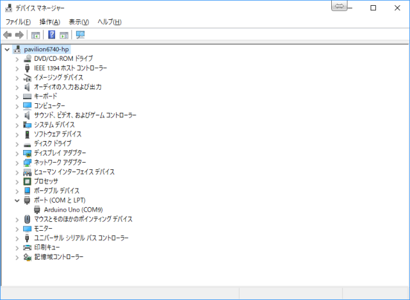Click the imaging devices camera icon
Image resolution: width=410 pixels, height=300 pixels.
[27, 78]
